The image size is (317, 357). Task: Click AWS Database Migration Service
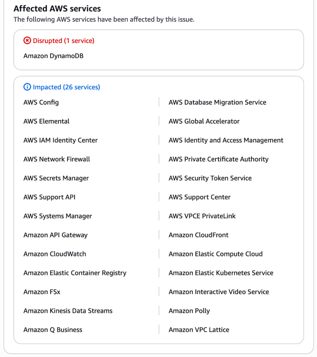217,102
